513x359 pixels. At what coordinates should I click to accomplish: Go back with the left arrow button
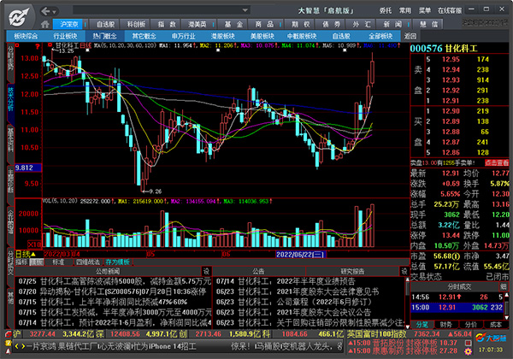[x=45, y=11]
